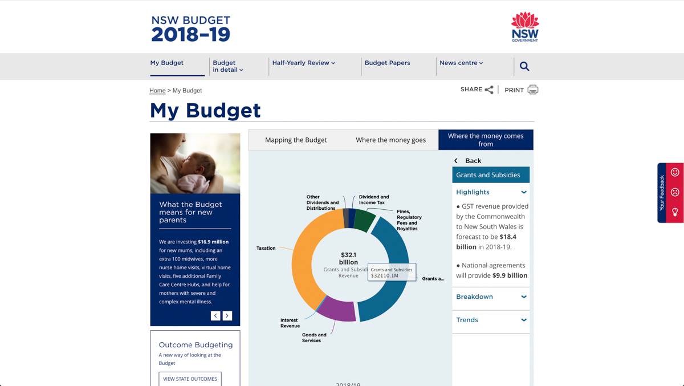Image resolution: width=684 pixels, height=386 pixels.
Task: Click the sad face feedback icon
Action: pyautogui.click(x=675, y=192)
